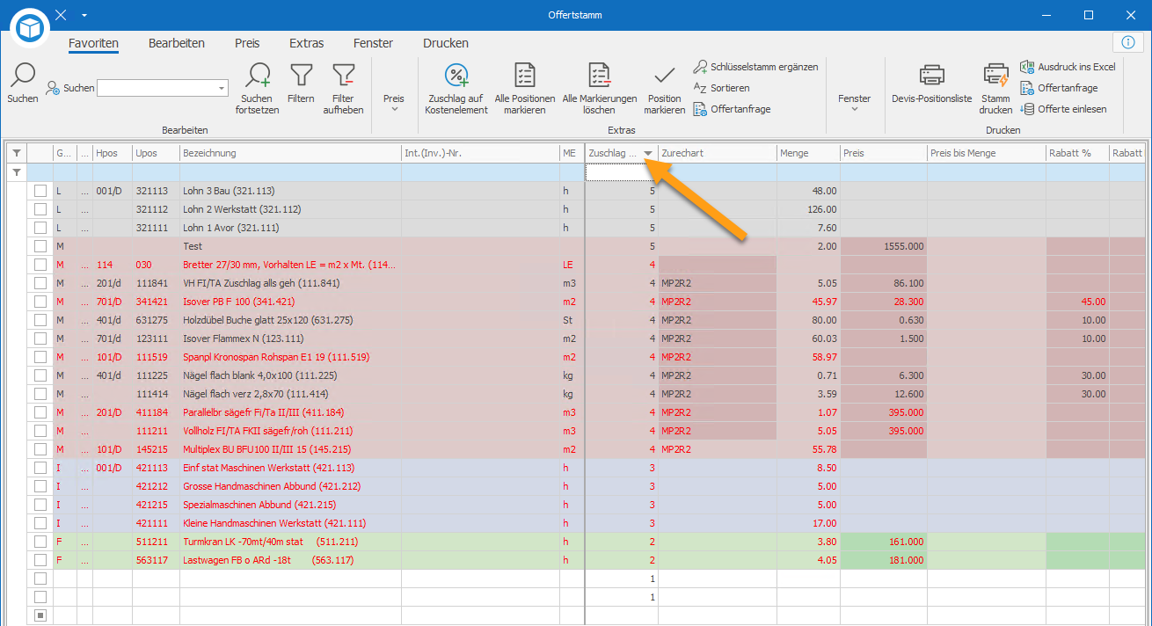Expand the Fenster ribbon dropdown
1152x626 pixels.
854,103
